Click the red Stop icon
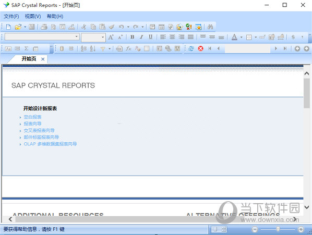This screenshot has width=312, height=235. (x=201, y=48)
